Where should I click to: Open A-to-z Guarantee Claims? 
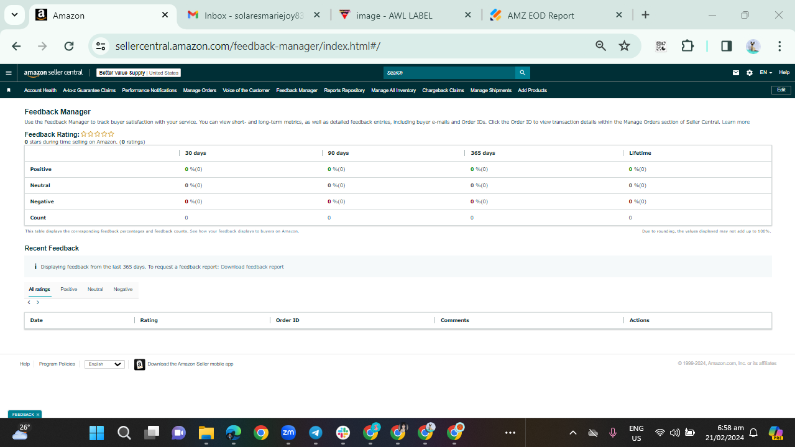coord(90,91)
